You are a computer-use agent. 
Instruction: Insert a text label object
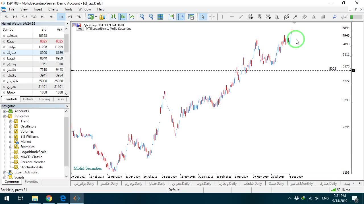click(277, 17)
